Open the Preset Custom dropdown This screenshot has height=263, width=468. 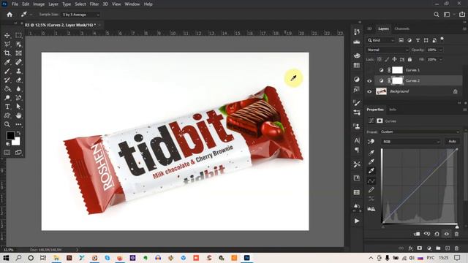(x=420, y=131)
